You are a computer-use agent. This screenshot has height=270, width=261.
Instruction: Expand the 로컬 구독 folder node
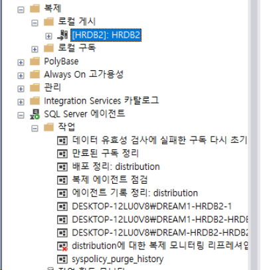tap(35, 49)
